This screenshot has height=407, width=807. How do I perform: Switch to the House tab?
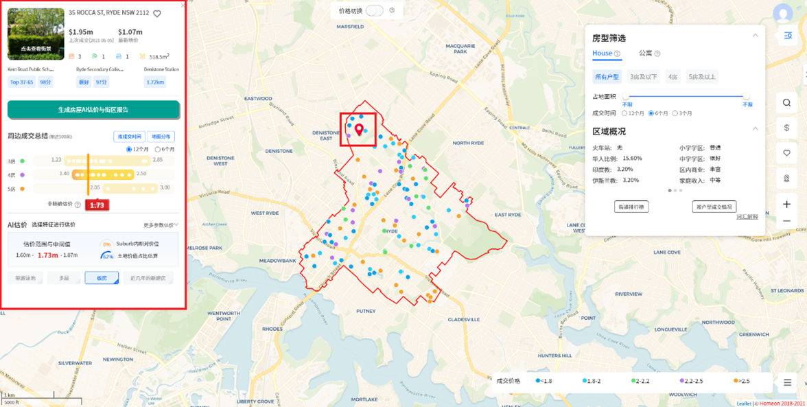603,53
